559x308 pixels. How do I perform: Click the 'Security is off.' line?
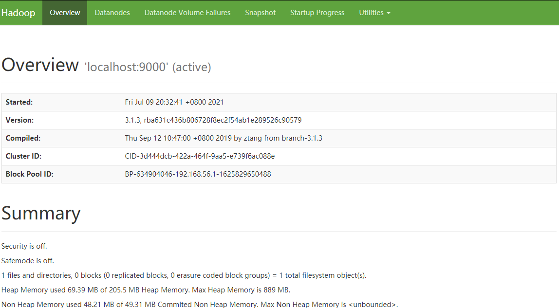(24, 246)
